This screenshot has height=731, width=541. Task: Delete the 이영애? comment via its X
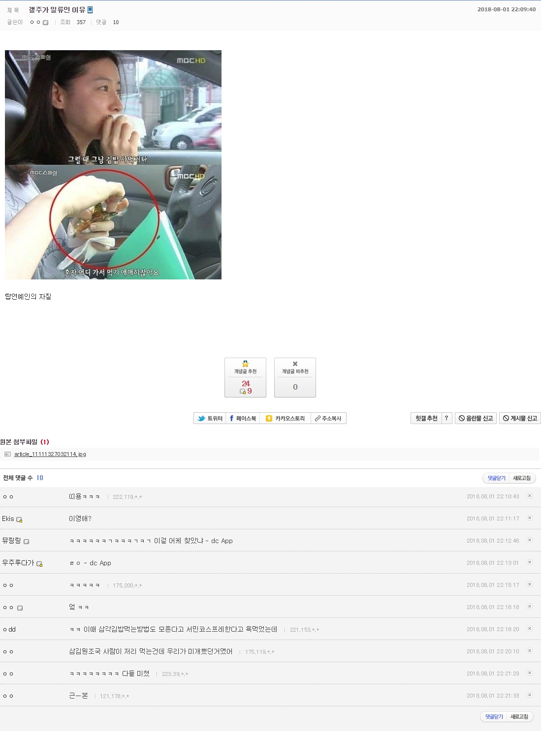(530, 518)
